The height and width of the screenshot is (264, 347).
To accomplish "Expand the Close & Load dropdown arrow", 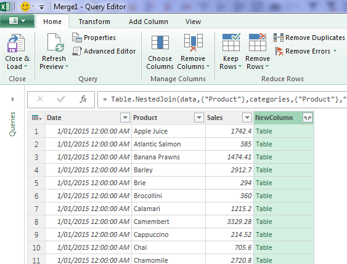I will pos(25,66).
